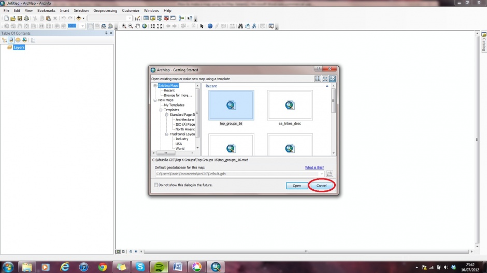Activate the What's This help pointer

click(x=190, y=18)
